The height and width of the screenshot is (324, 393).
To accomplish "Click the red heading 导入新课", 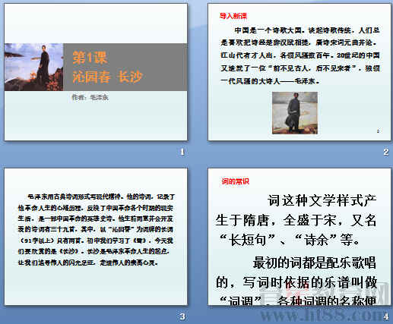I will [233, 16].
